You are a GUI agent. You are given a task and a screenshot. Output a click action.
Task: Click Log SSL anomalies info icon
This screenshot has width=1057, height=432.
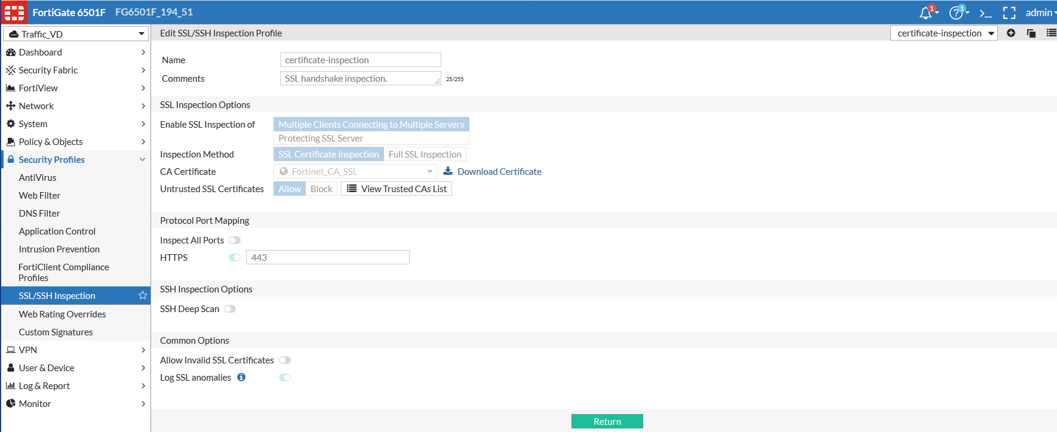[241, 377]
